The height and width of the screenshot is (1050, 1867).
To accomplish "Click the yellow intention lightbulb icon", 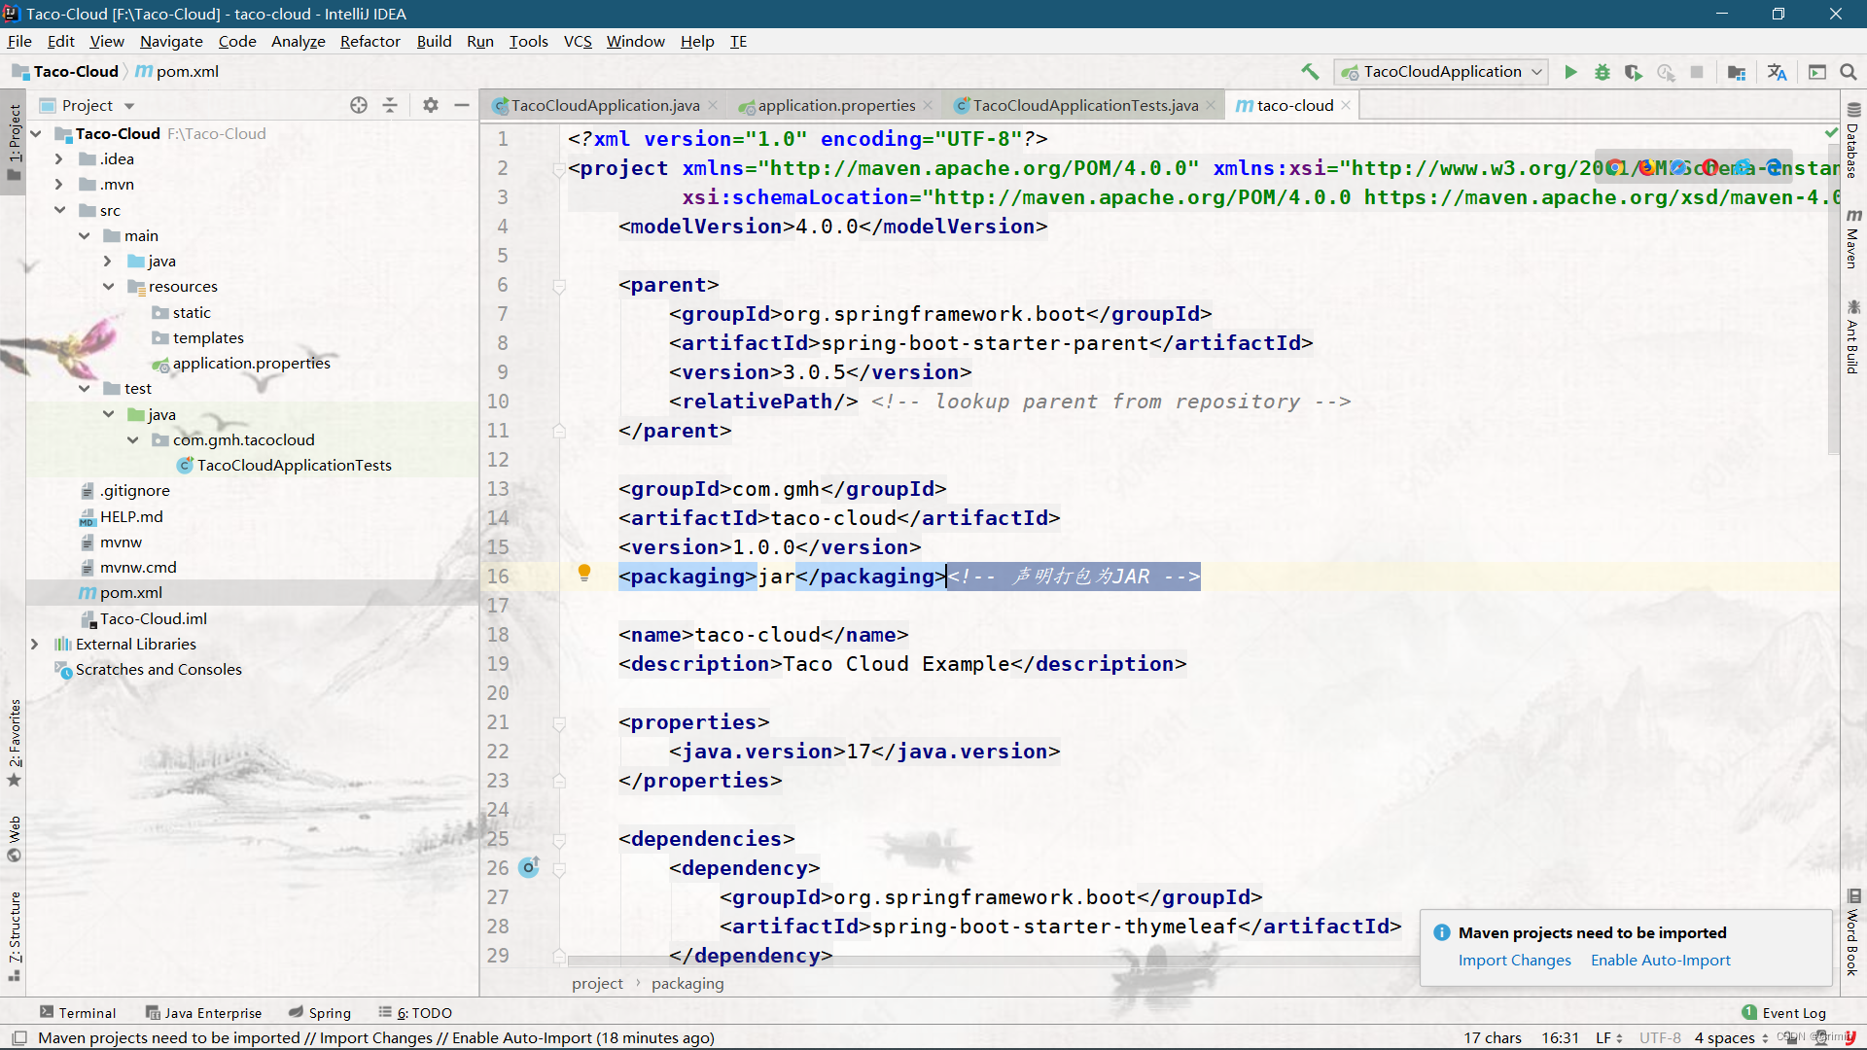I will click(x=584, y=573).
